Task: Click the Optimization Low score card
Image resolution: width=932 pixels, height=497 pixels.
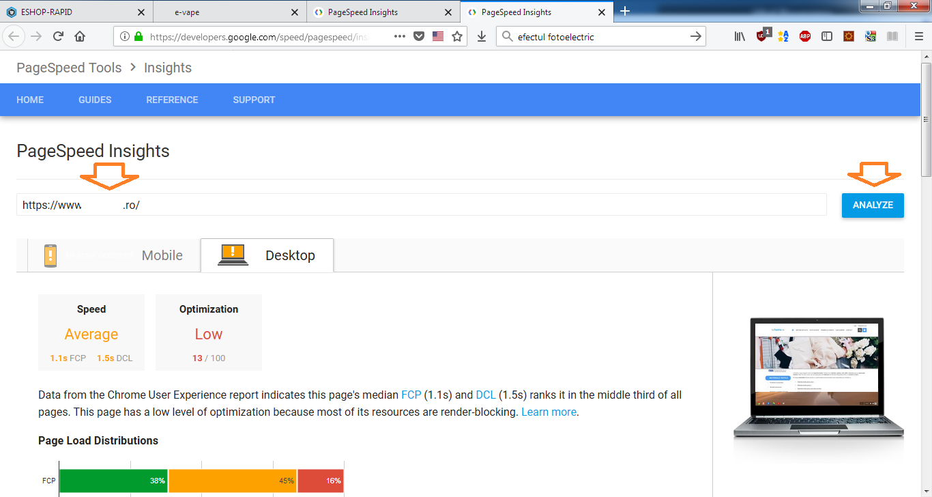Action: (209, 332)
